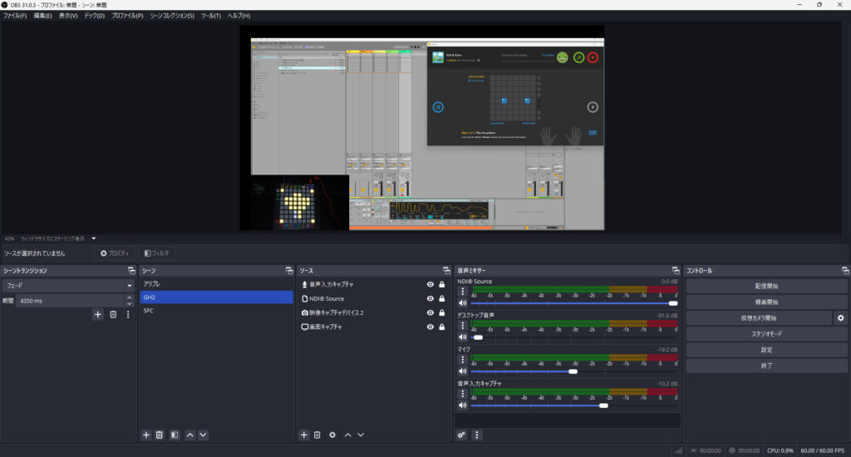Click the 配信開始 button

pyautogui.click(x=765, y=286)
